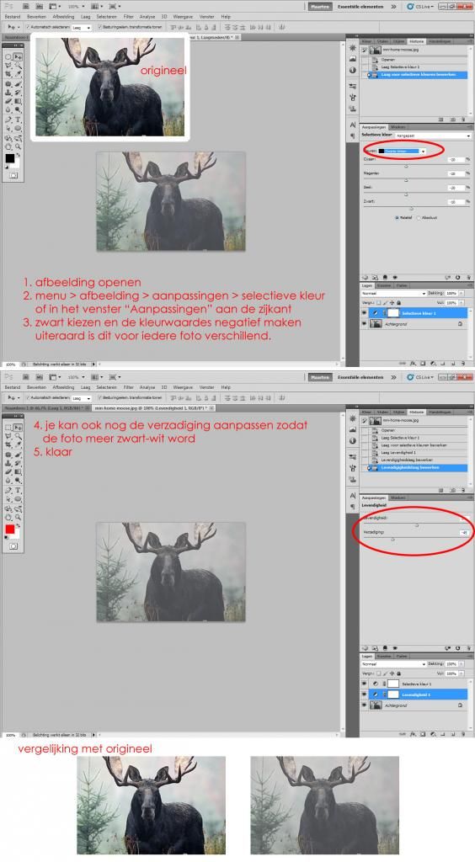Expand the Aangepast preset dropdown

(x=433, y=136)
